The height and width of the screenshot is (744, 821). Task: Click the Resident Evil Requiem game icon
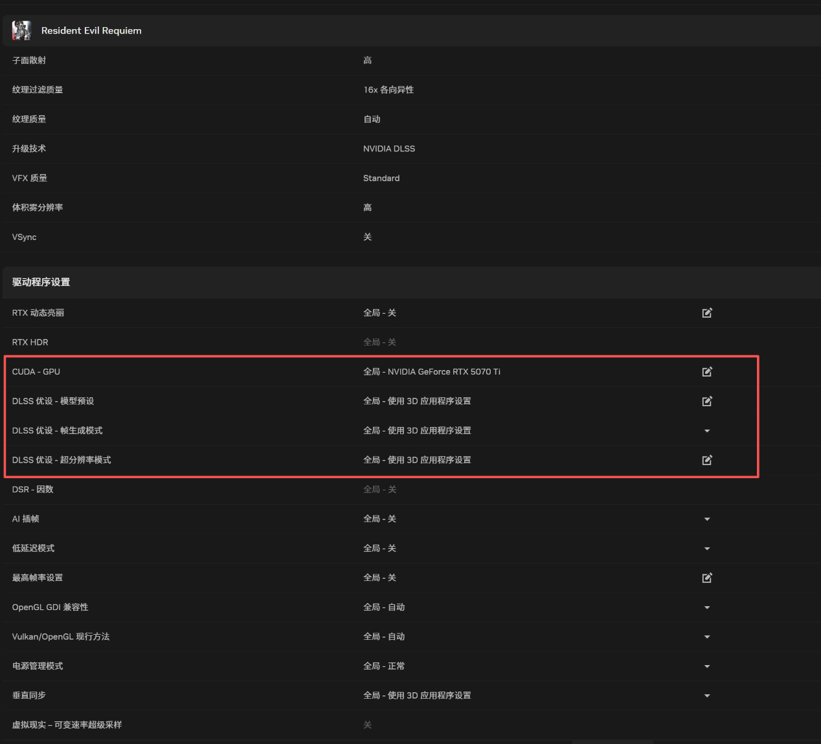(x=21, y=30)
